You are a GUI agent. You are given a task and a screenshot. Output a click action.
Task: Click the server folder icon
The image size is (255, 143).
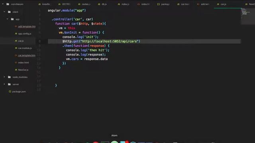(x=9, y=84)
